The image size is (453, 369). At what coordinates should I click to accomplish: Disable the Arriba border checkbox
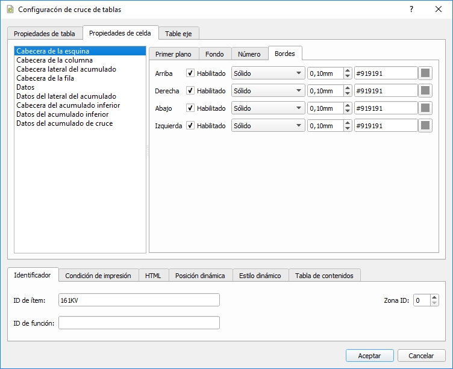pos(190,73)
